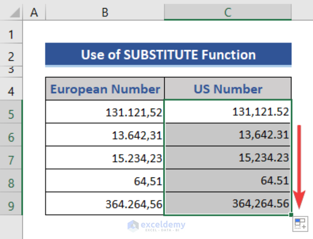Screen dimensions: 313x239
Task: Select row 2 header
Action: pyautogui.click(x=11, y=55)
